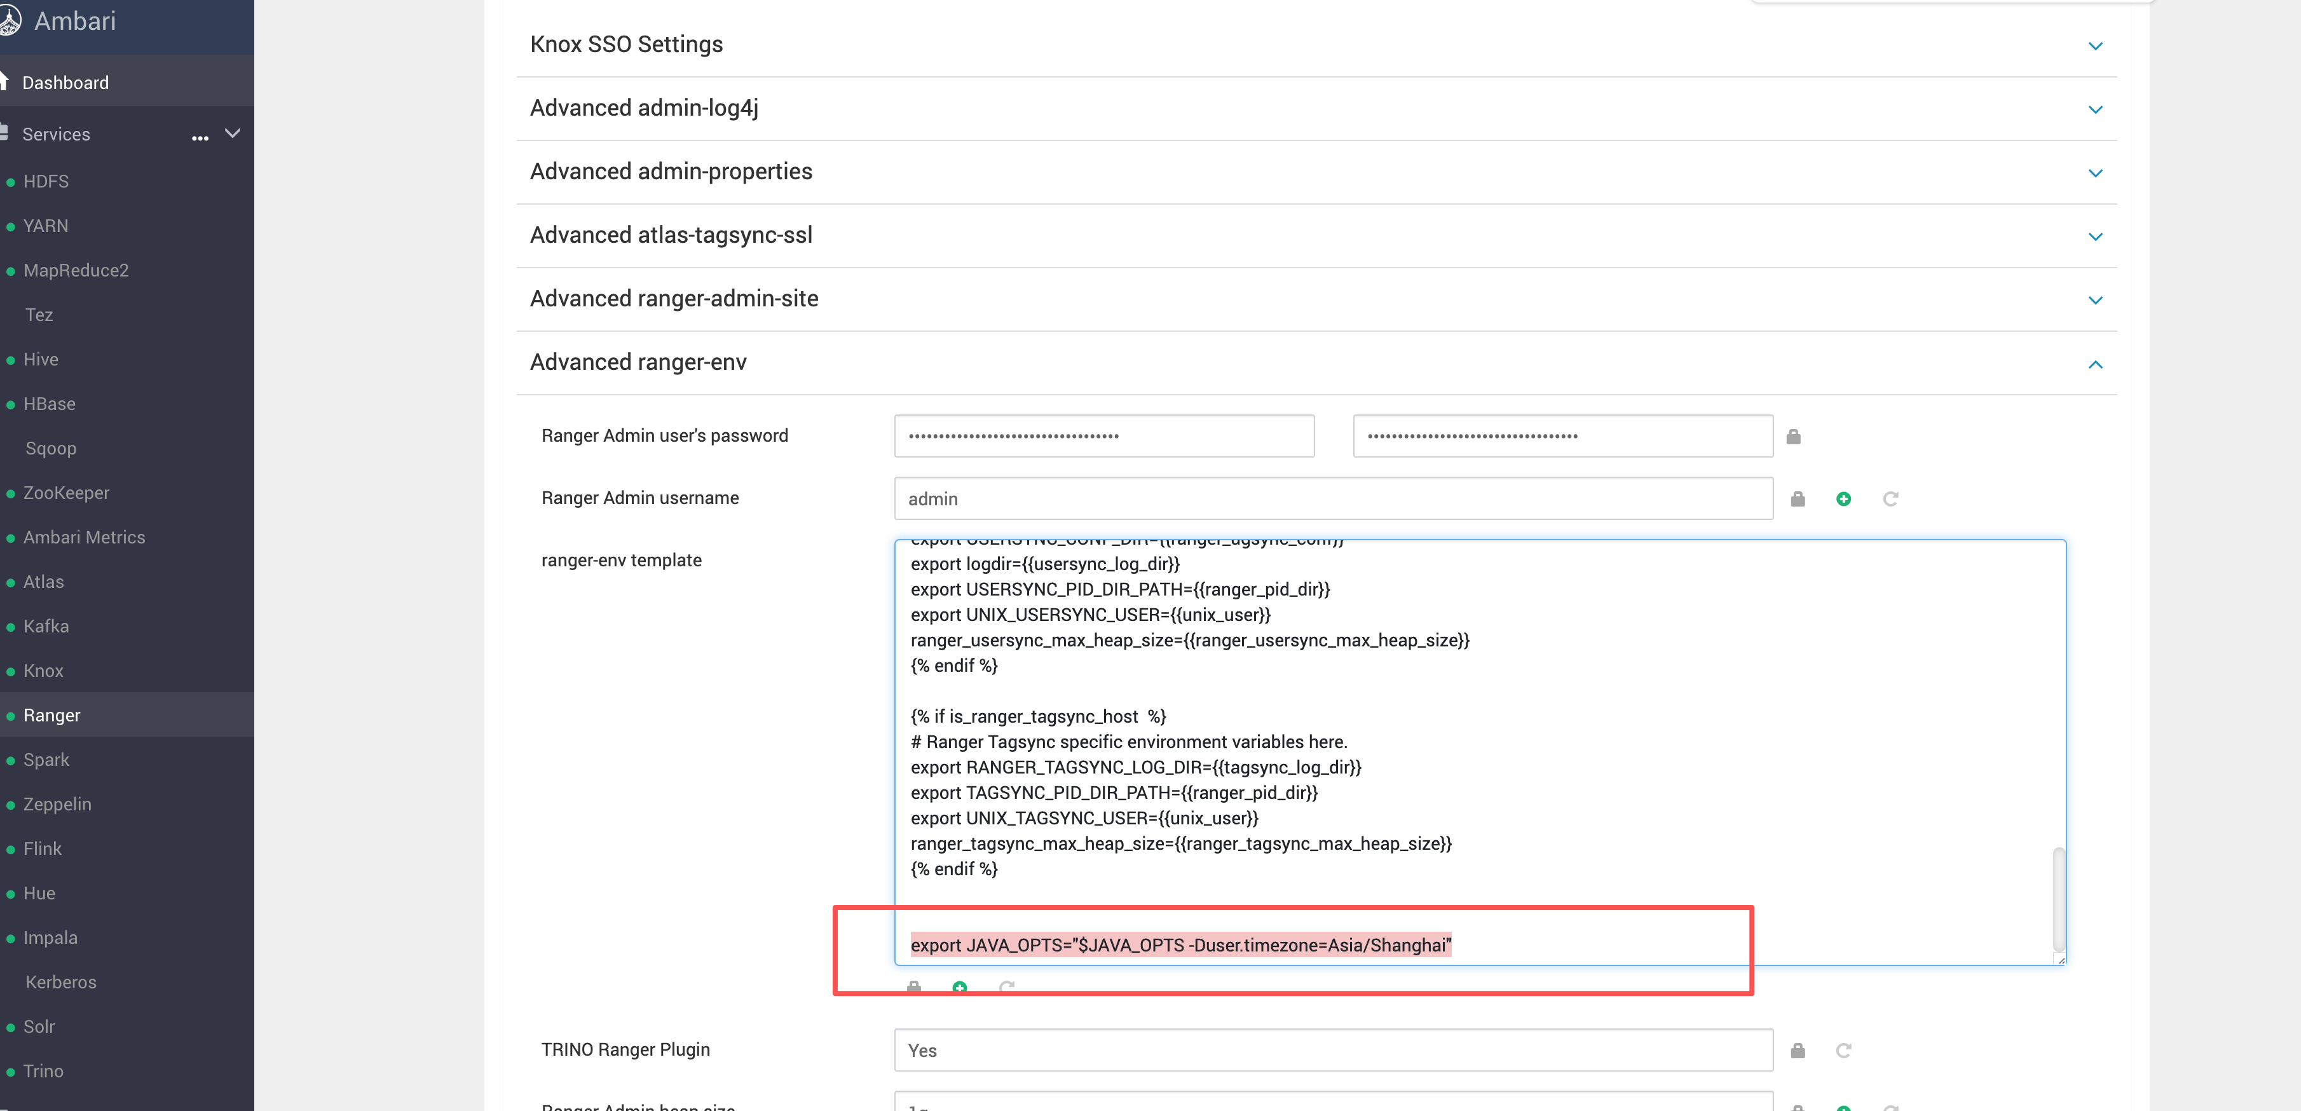This screenshot has height=1111, width=2301.
Task: Open Dashboard in the sidebar
Action: point(65,83)
